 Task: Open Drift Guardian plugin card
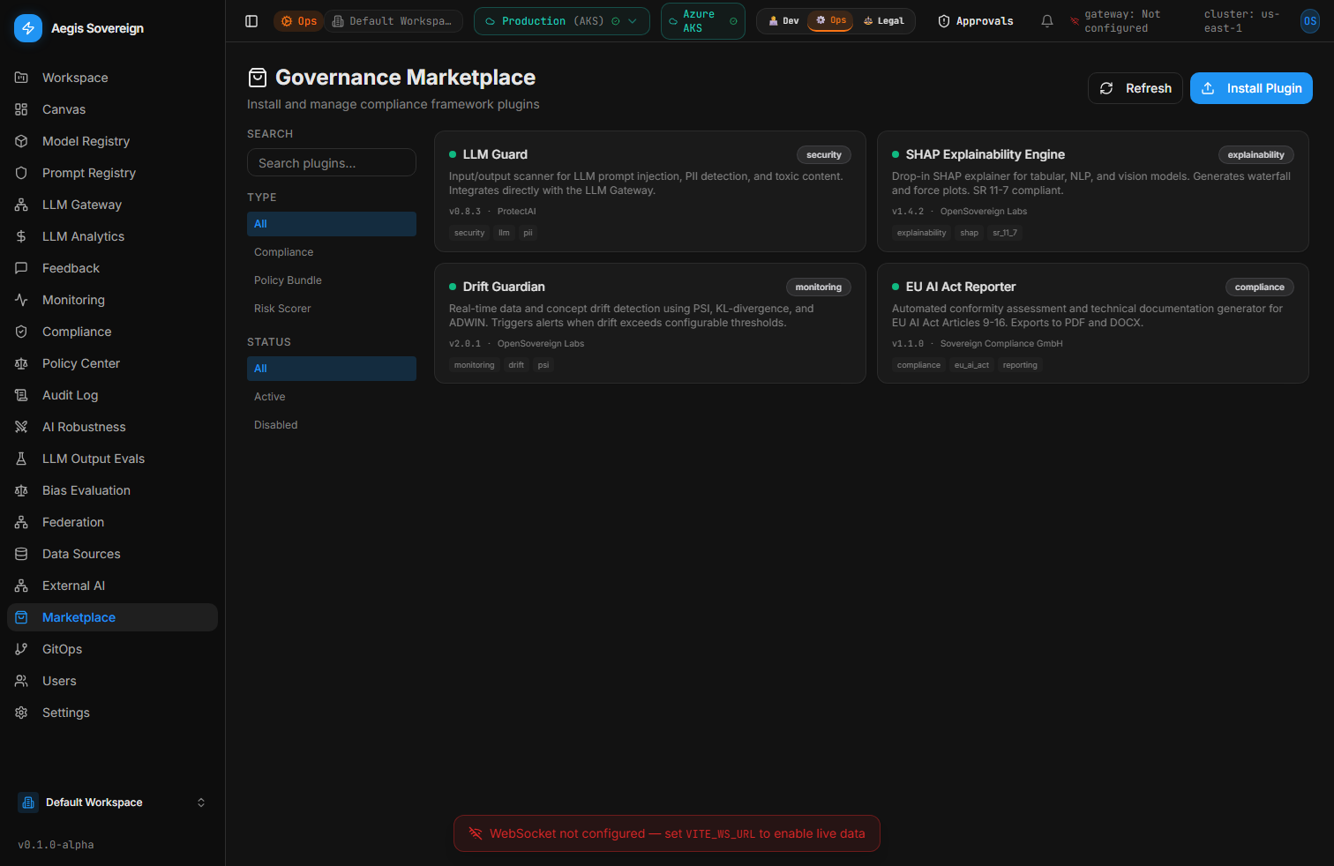click(x=650, y=324)
